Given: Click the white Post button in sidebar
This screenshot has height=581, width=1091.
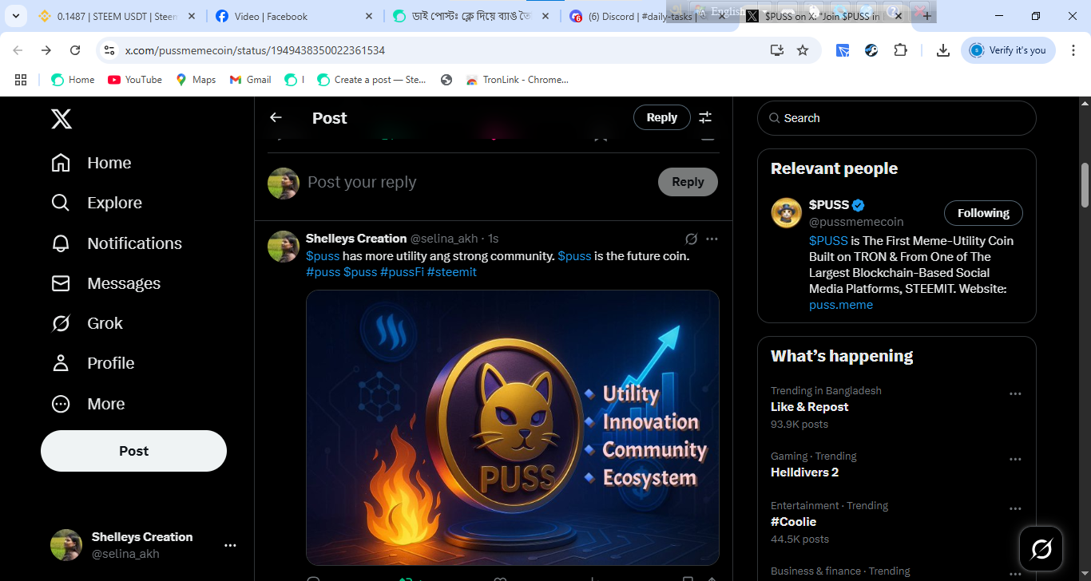Looking at the screenshot, I should (133, 451).
